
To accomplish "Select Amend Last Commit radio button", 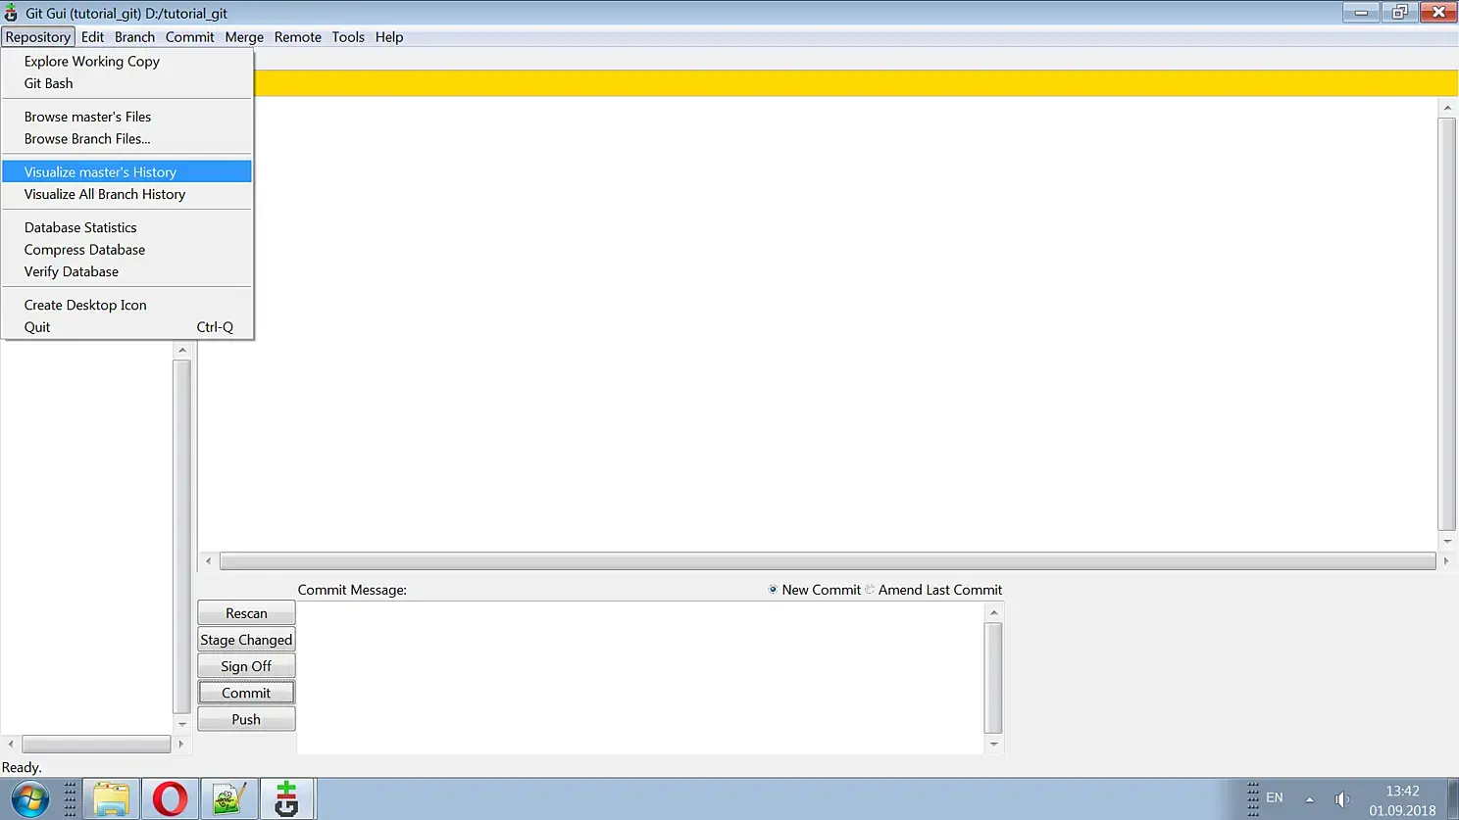I will [x=870, y=590].
